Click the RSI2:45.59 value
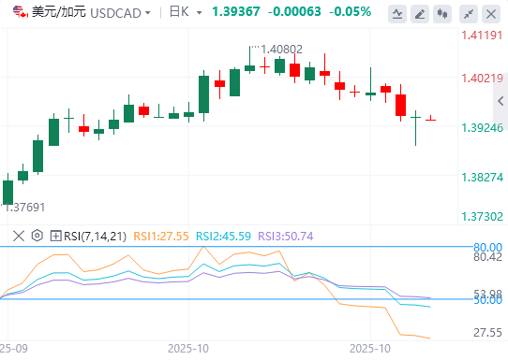508x360 pixels. (x=223, y=237)
